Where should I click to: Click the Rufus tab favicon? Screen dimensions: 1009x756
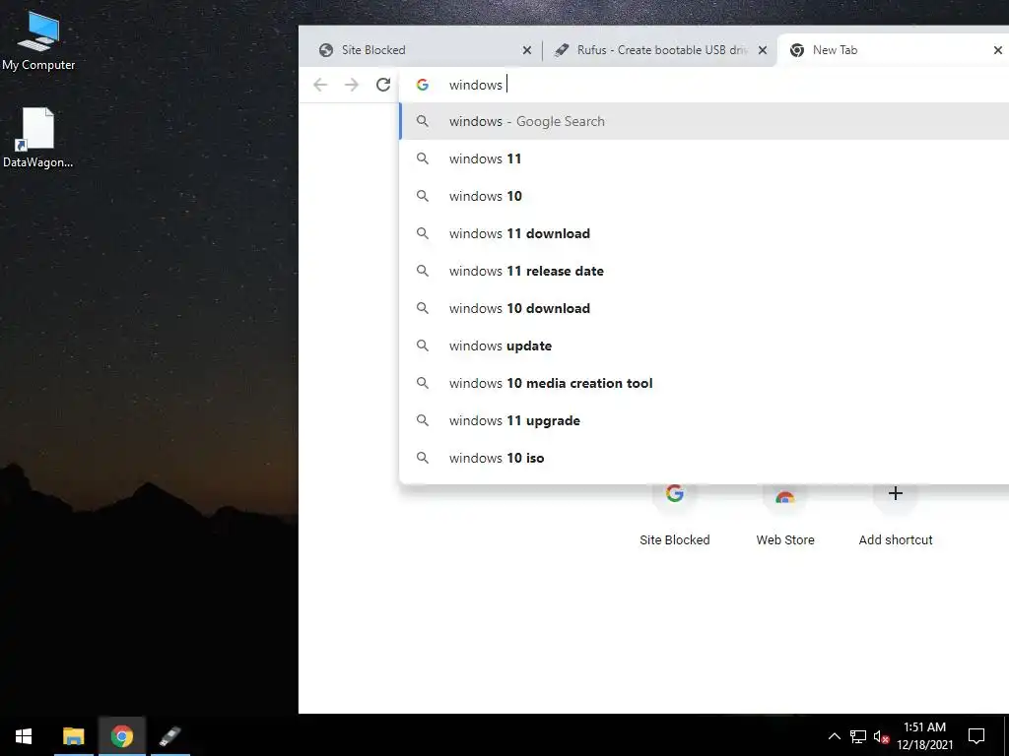pyautogui.click(x=561, y=50)
